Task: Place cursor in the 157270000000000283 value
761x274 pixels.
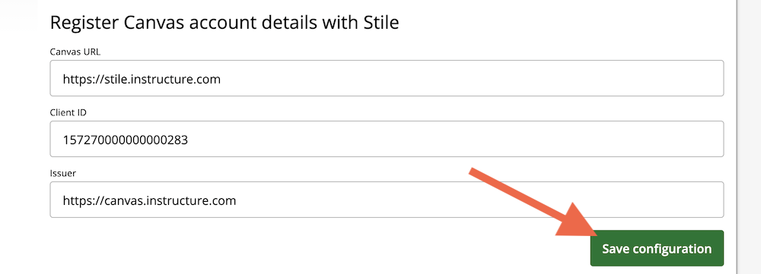Action: click(x=126, y=140)
